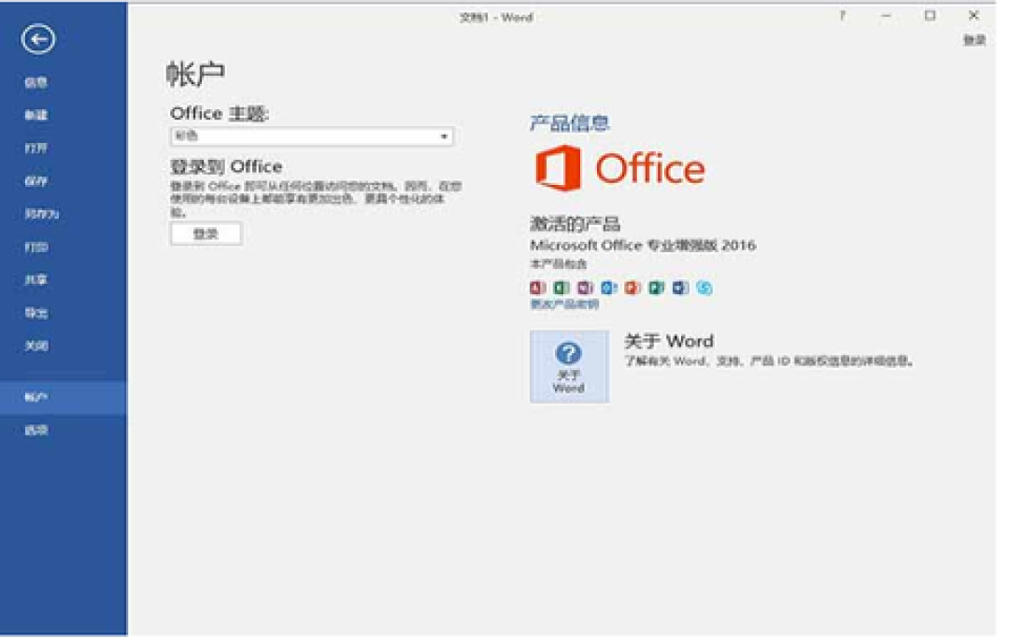
Task: Click the orange Office logo
Action: tap(619, 168)
